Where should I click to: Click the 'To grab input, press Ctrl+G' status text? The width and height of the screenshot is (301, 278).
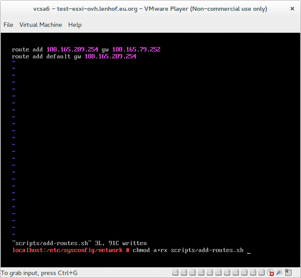(x=39, y=273)
